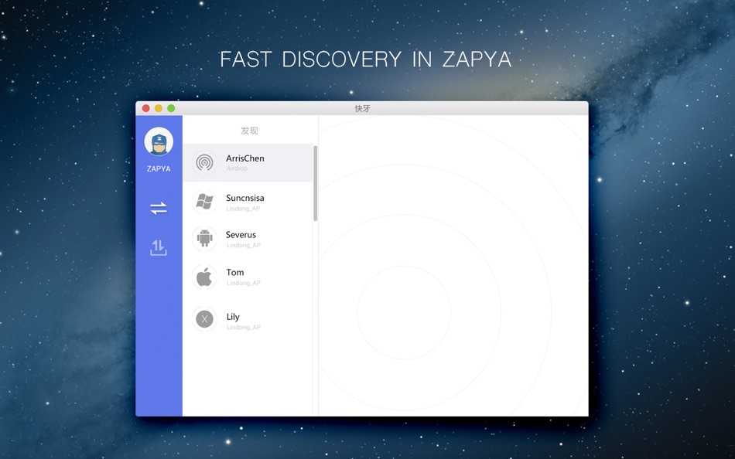Click the ZAPYA label under avatar
Screen dimensions: 735x459
pyautogui.click(x=159, y=168)
